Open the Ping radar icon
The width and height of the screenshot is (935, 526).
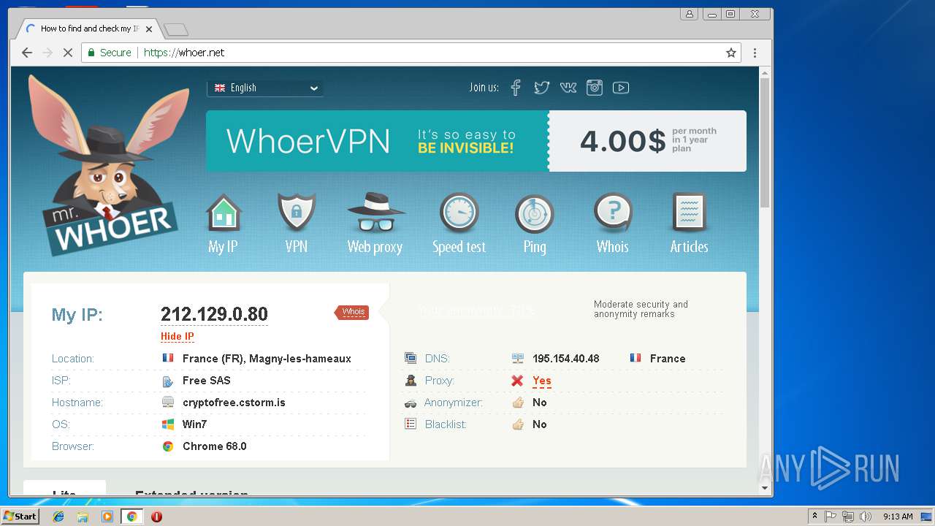pyautogui.click(x=535, y=214)
